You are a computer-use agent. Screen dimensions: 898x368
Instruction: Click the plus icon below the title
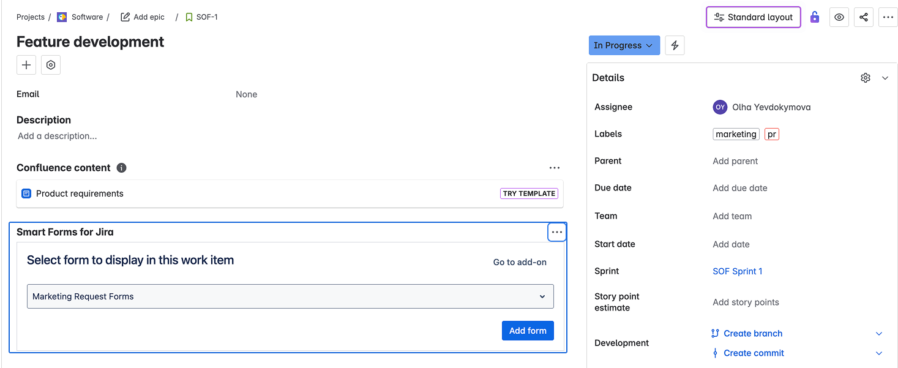[x=26, y=65]
